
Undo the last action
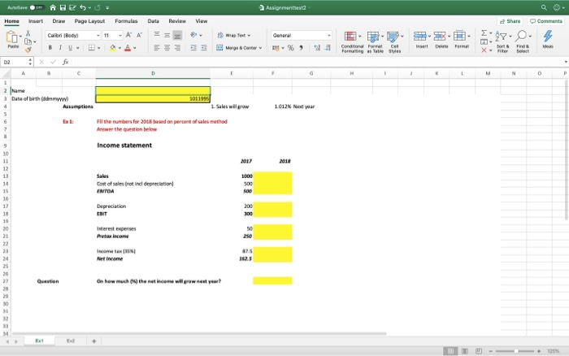pos(83,7)
